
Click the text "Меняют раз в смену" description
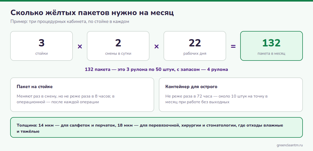66,99
